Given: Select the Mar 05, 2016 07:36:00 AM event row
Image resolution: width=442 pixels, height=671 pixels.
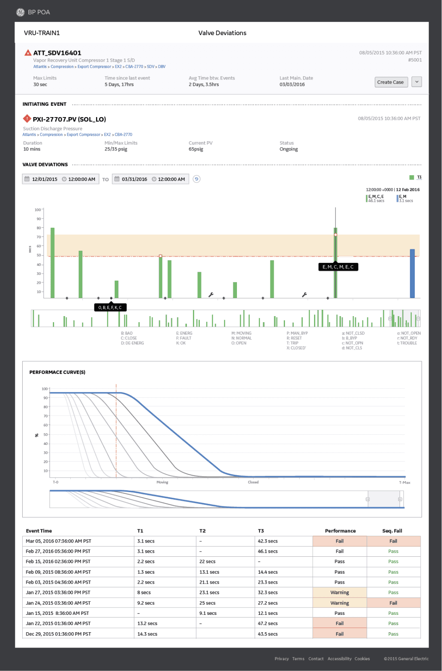Looking at the screenshot, I should (222, 541).
